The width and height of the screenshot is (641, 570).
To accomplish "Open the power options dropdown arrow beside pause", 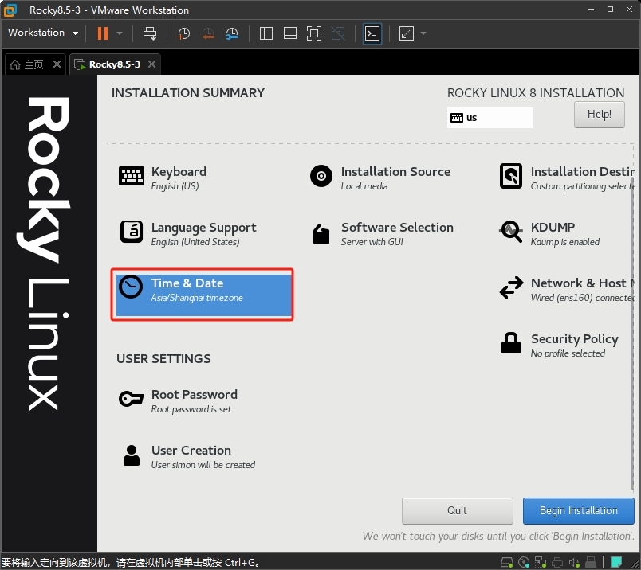I will pos(120,33).
